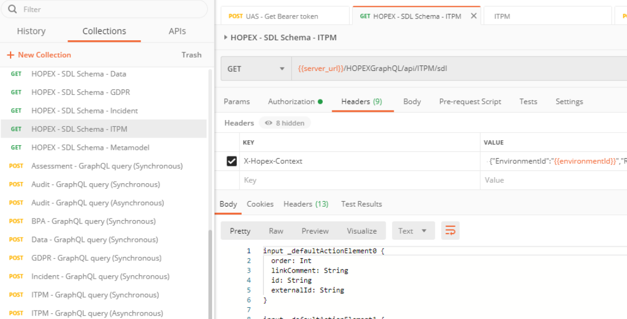Open the Pre-request Script tab

pos(470,102)
